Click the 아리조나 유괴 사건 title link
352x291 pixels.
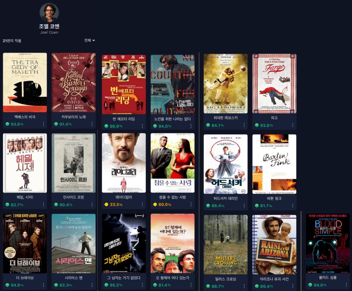274,279
